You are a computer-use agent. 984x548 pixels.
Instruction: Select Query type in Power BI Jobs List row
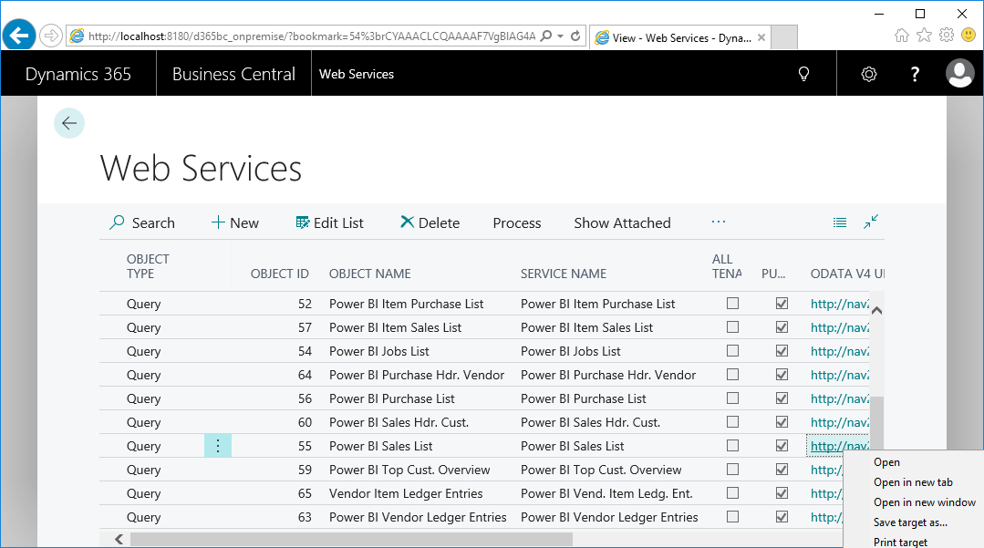[x=144, y=352]
